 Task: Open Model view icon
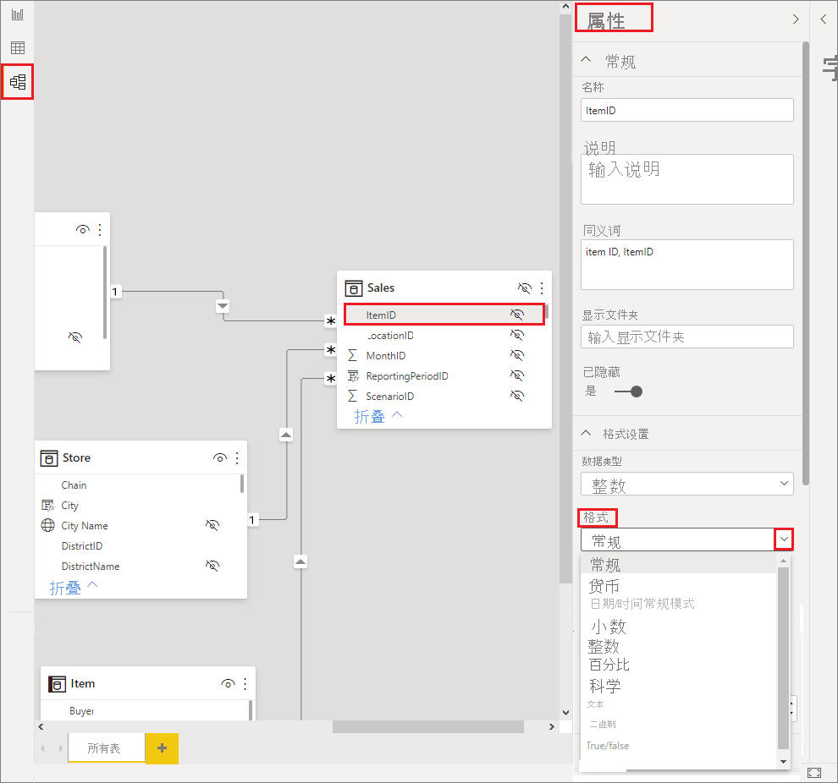point(18,82)
